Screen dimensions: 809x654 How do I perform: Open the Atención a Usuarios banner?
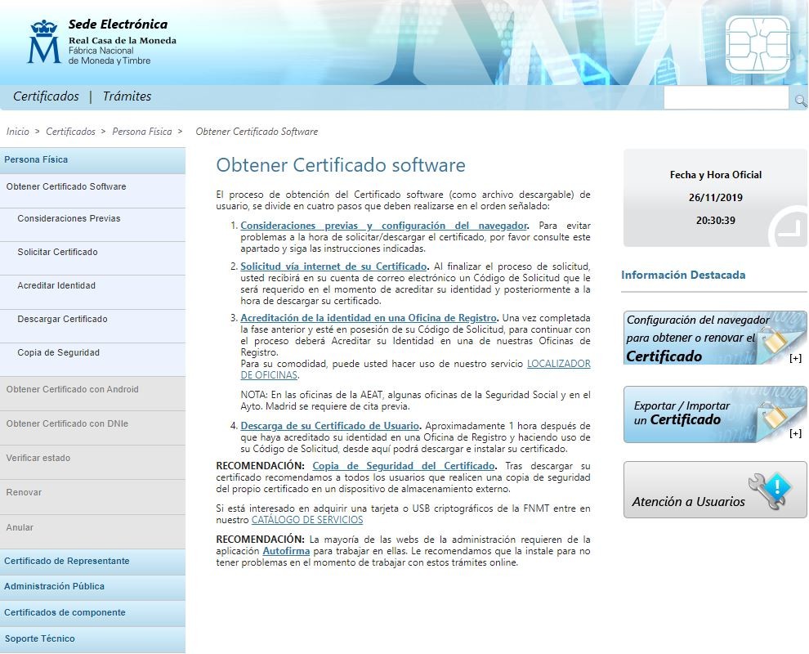click(x=714, y=490)
